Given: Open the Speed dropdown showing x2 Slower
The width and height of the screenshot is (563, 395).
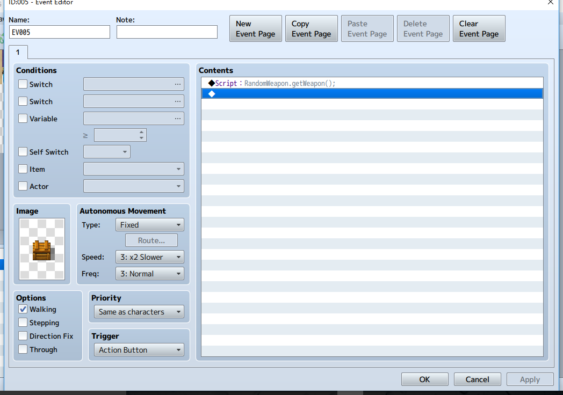Looking at the screenshot, I should (150, 257).
